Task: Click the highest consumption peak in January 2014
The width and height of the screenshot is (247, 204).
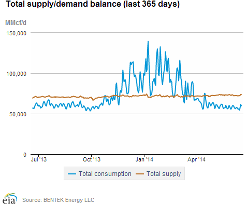Action: (148, 42)
